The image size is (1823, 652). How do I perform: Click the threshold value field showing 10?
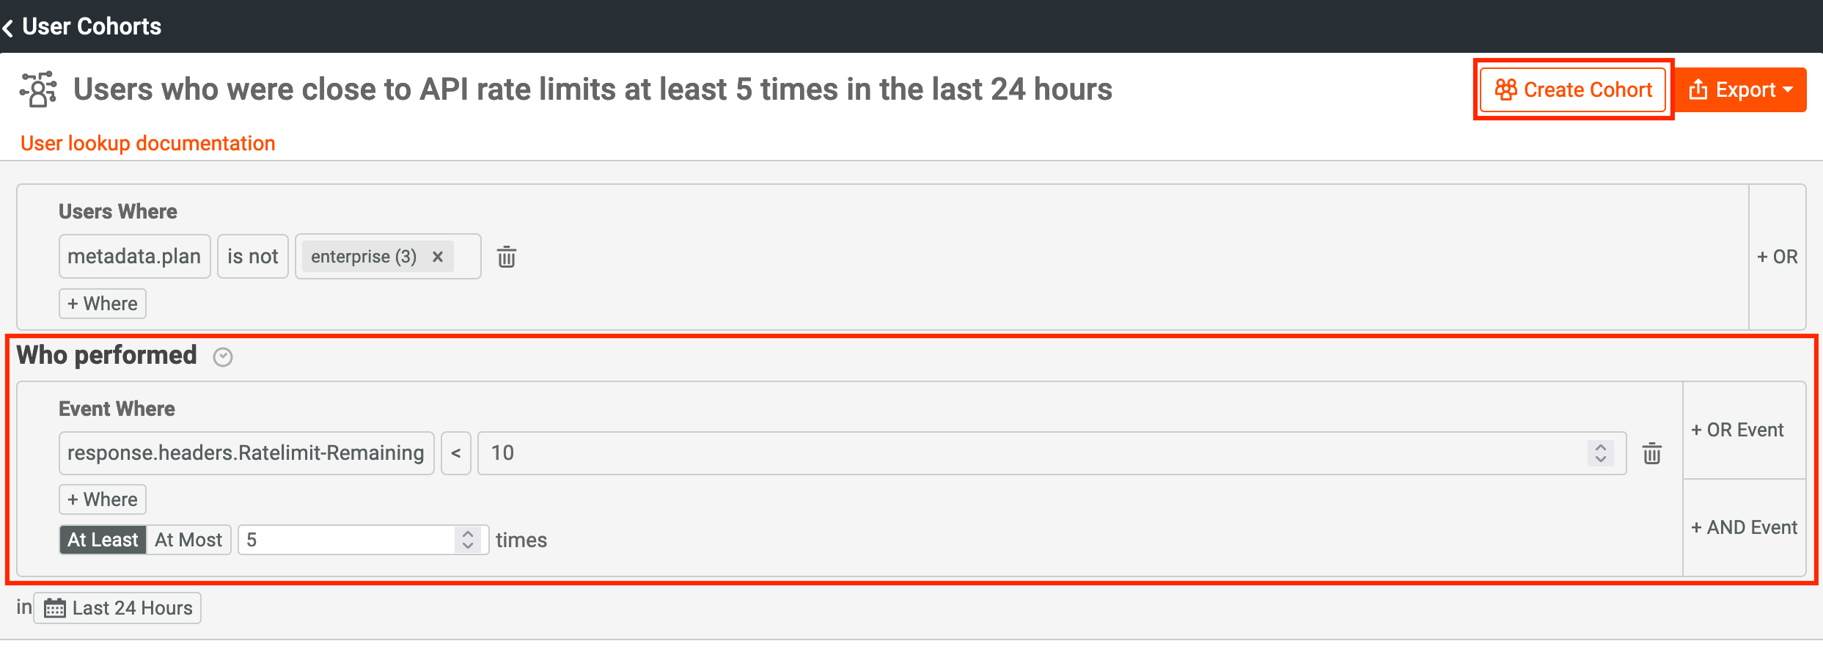1052,453
